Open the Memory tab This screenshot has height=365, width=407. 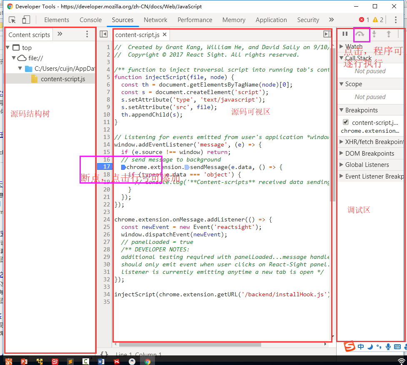point(234,20)
